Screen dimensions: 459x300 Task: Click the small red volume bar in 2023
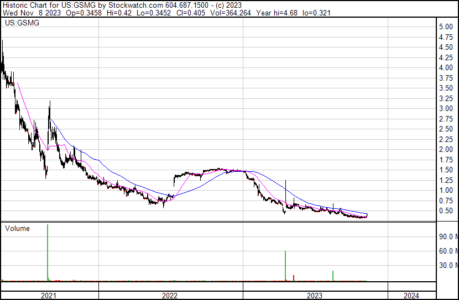click(x=294, y=277)
